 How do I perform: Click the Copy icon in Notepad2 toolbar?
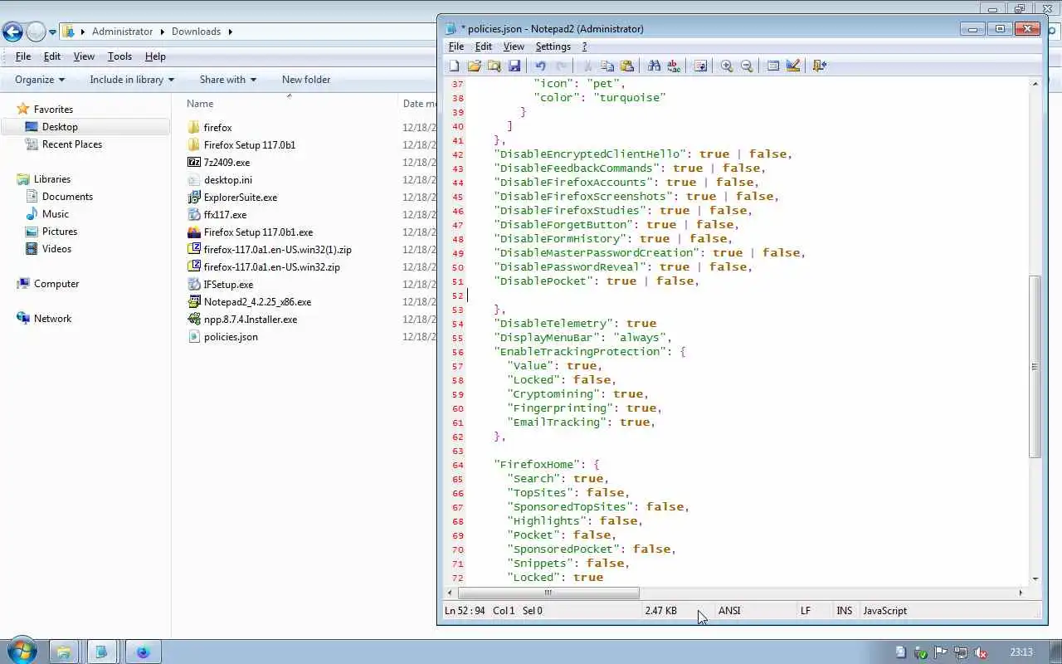607,66
